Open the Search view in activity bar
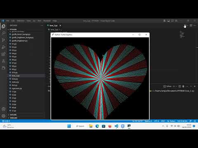 click(3, 33)
